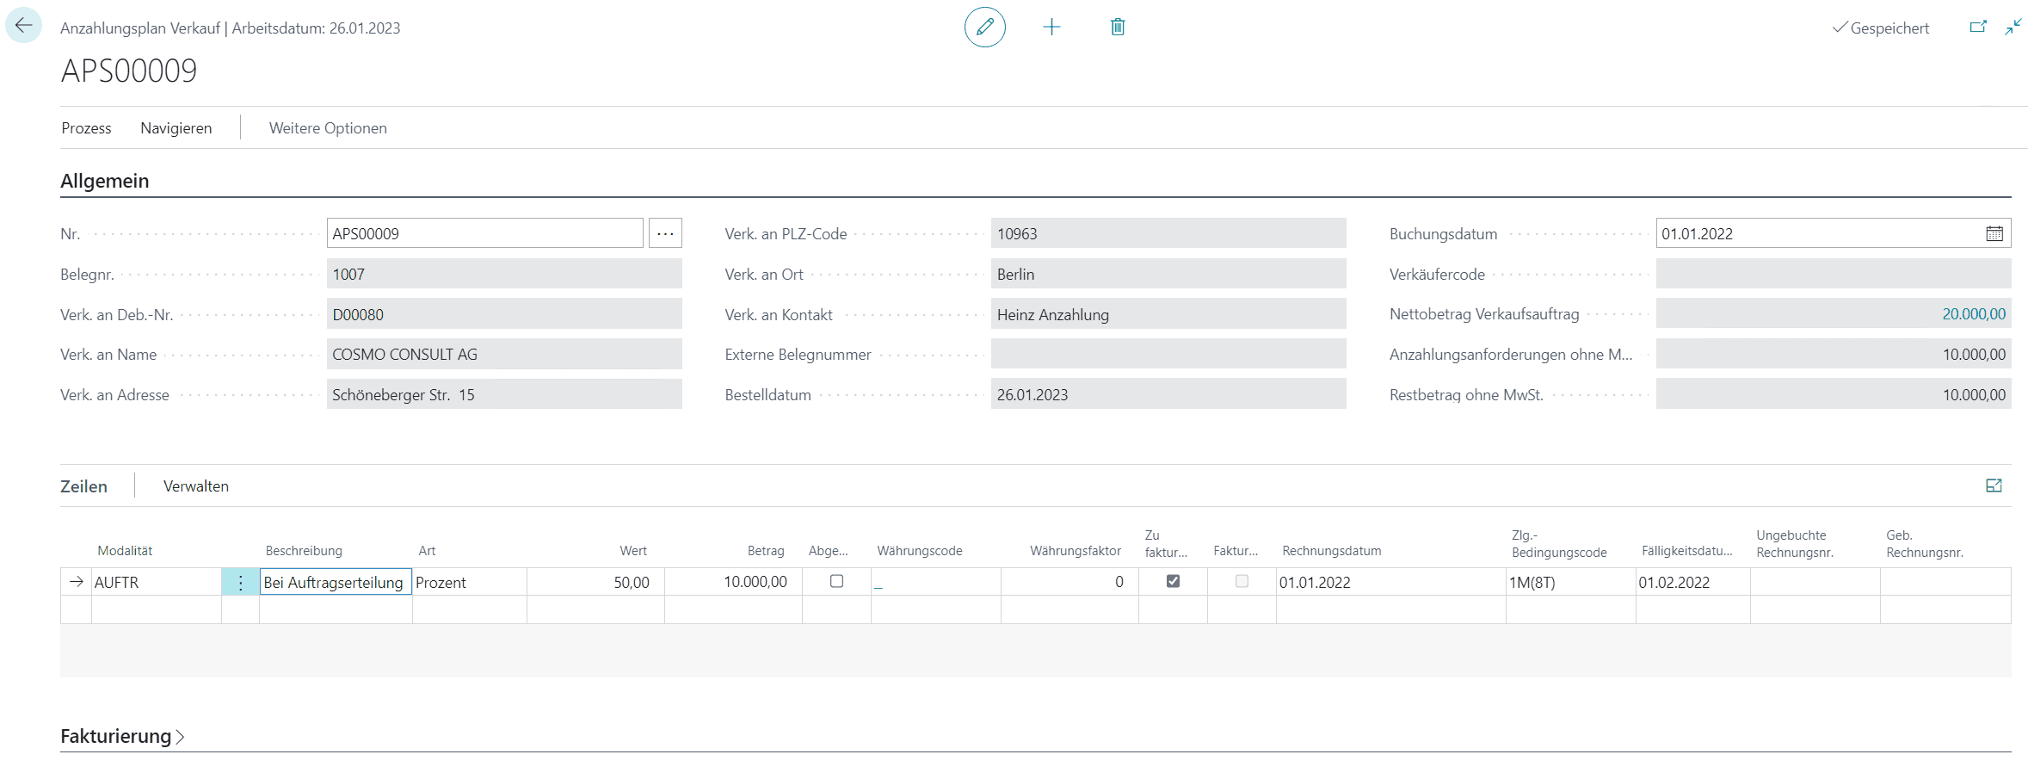This screenshot has height=773, width=2028.
Task: Open Weitere Optionen menu
Action: click(328, 128)
